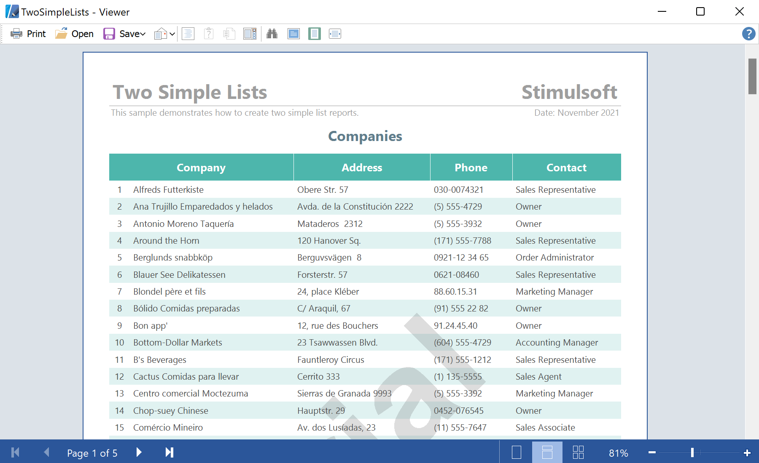Open Help with the question mark icon

[x=748, y=34]
